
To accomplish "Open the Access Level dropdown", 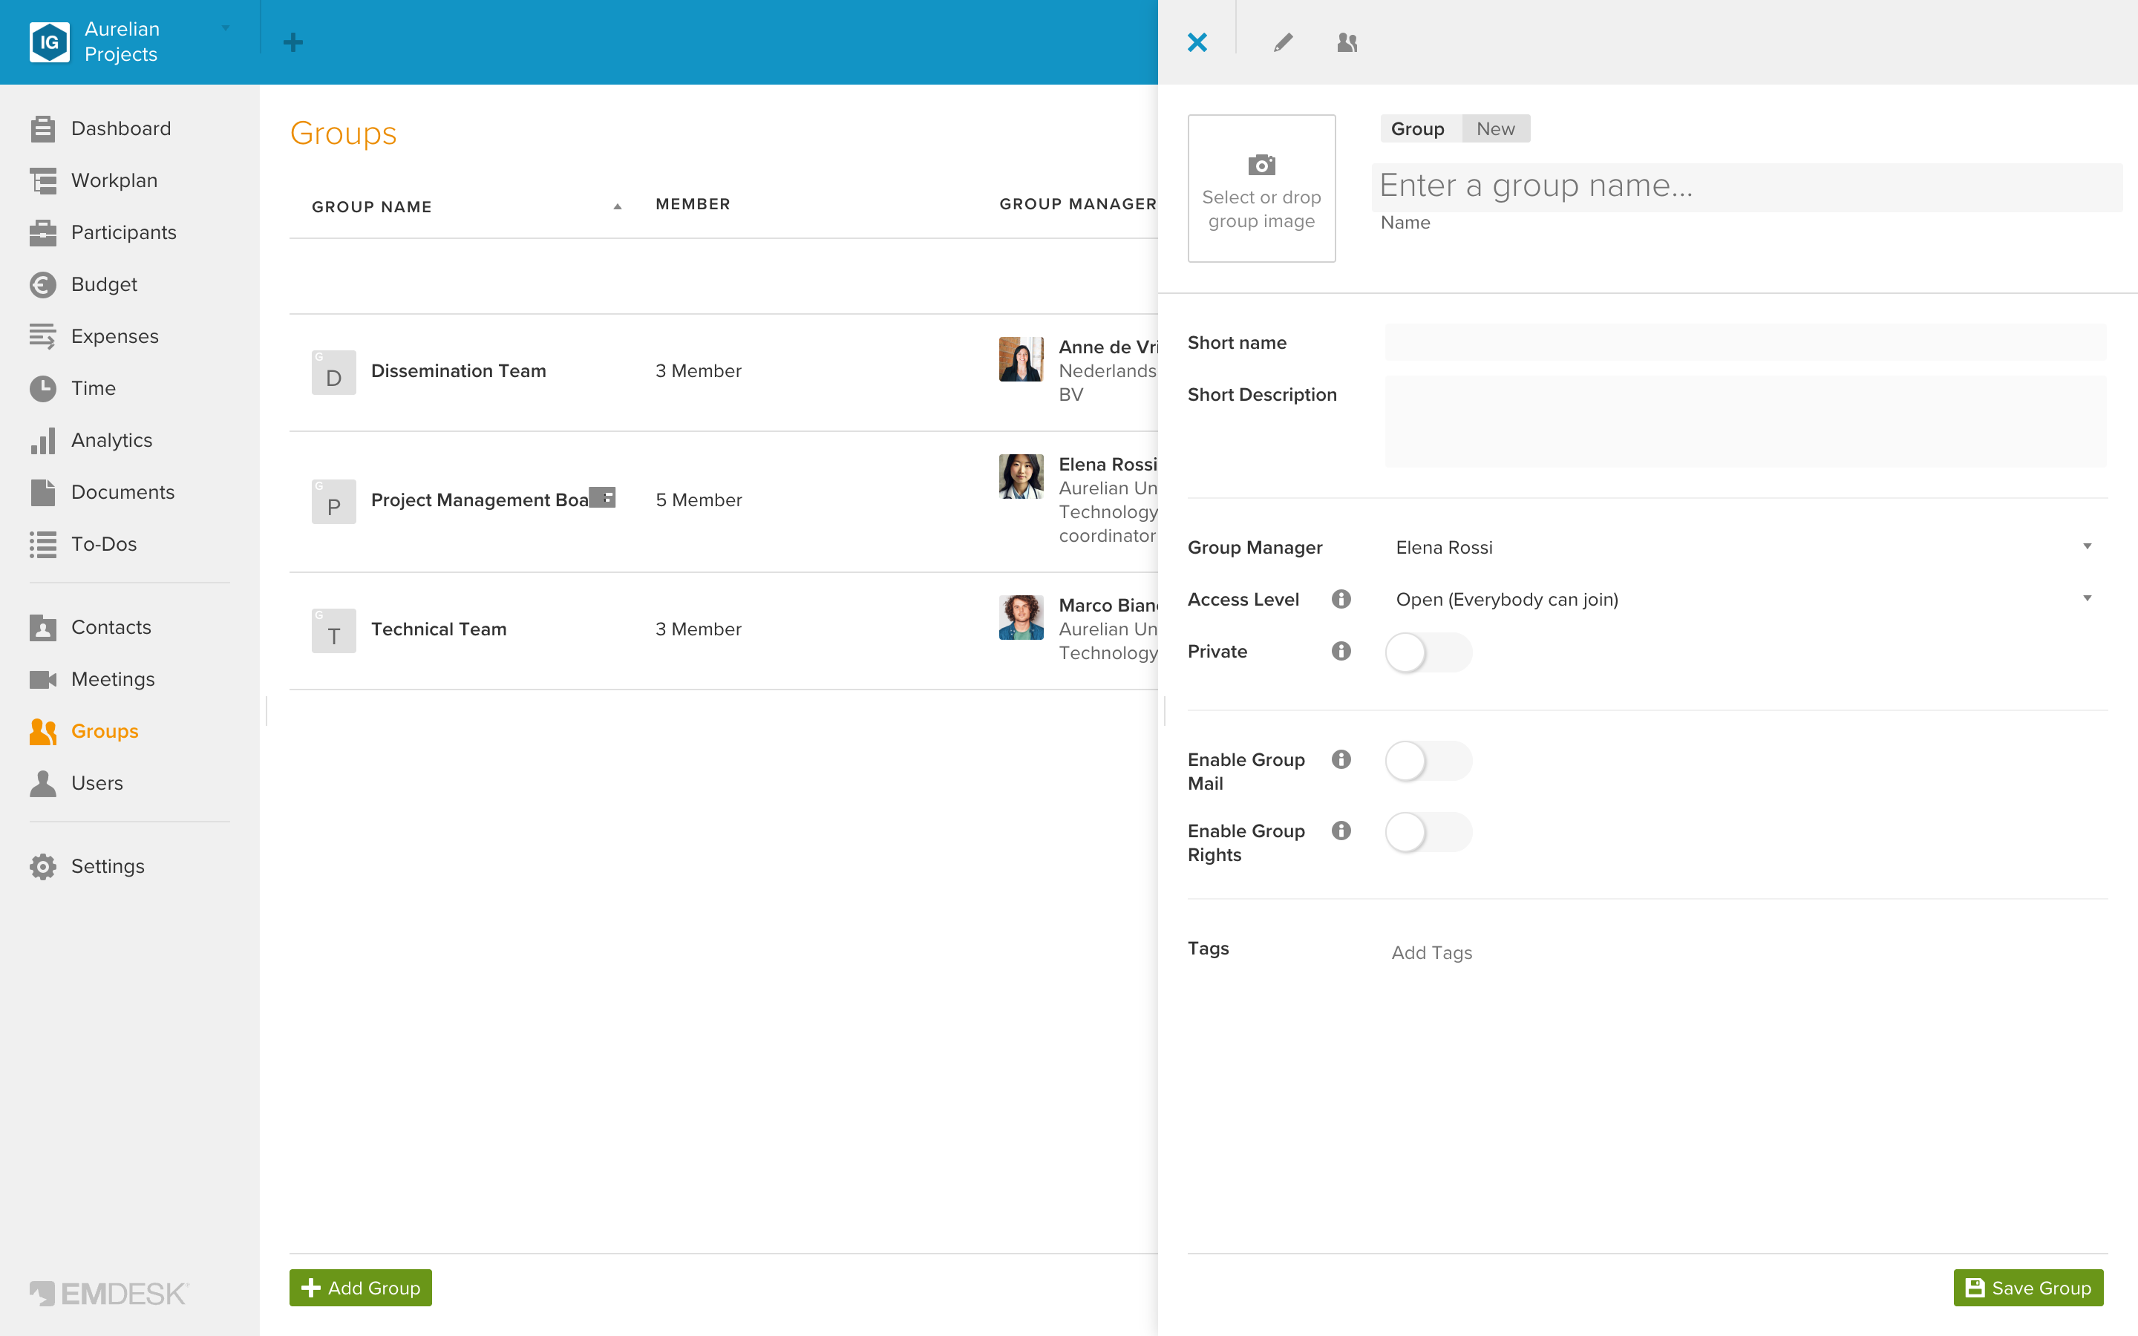I will [1745, 600].
